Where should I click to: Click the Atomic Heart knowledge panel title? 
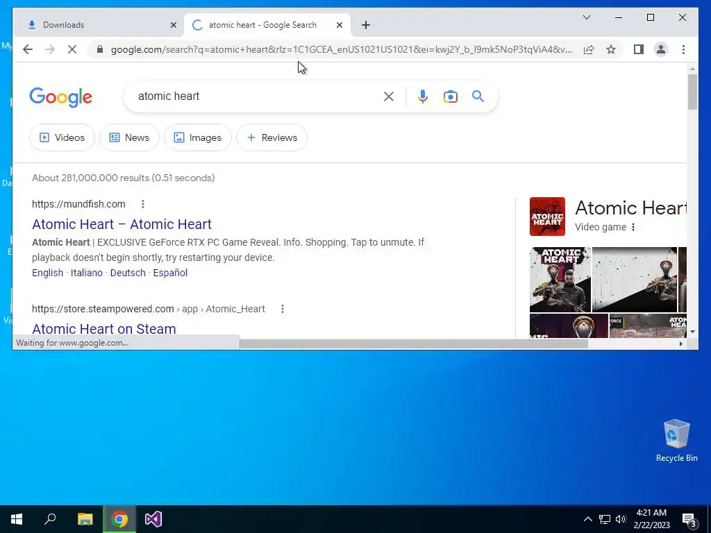pyautogui.click(x=630, y=208)
